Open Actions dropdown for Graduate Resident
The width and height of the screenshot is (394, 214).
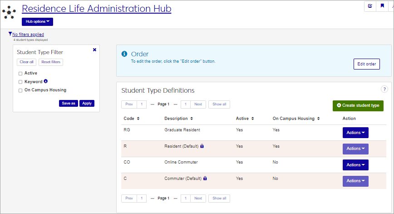point(355,133)
